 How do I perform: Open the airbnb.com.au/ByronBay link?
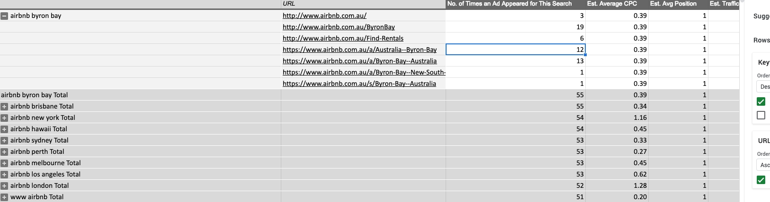pyautogui.click(x=339, y=27)
